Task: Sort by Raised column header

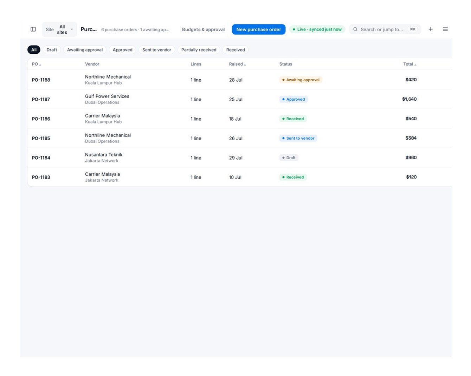Action: click(238, 64)
